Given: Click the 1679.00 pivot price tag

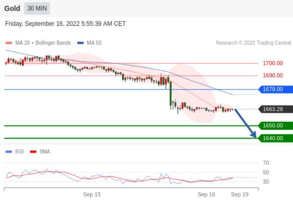Looking at the screenshot, I should (x=276, y=89).
